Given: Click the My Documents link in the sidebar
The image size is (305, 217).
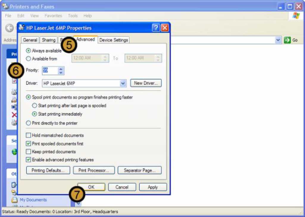Looking at the screenshot, I should tap(33, 200).
